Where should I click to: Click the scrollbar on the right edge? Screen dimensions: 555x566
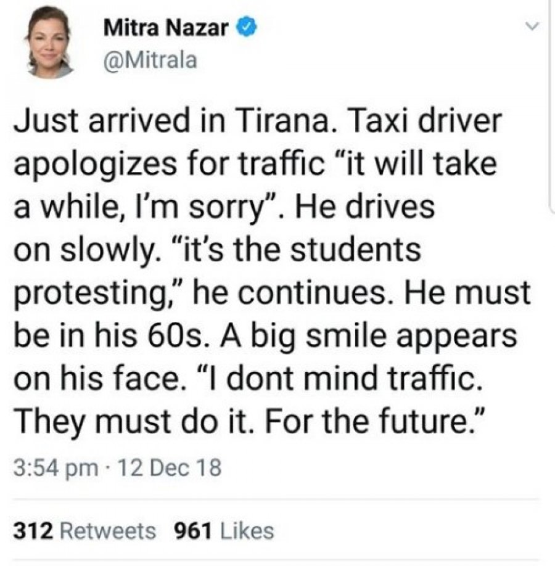pyautogui.click(x=551, y=123)
